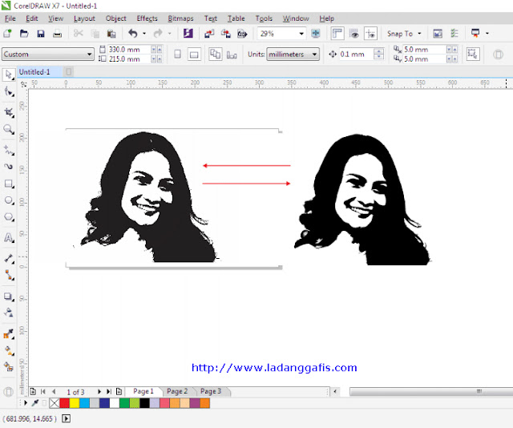This screenshot has height=428, width=513.
Task: Select the Crop tool
Action: pyautogui.click(x=9, y=112)
